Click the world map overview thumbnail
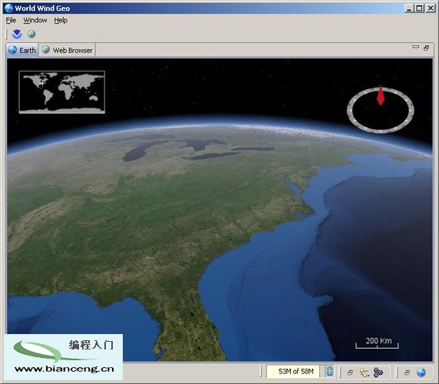 (62, 92)
